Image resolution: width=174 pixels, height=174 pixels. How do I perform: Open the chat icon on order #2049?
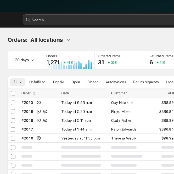tap(45, 111)
